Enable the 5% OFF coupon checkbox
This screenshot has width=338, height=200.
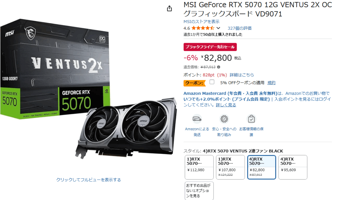point(212,82)
